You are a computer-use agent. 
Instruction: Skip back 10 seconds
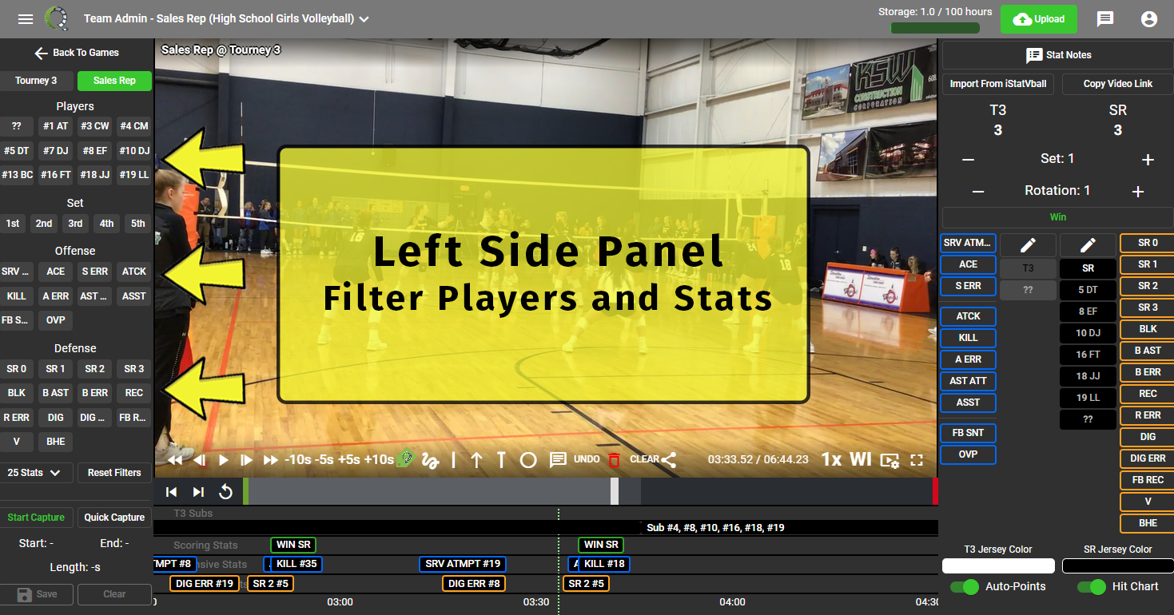[x=298, y=460]
